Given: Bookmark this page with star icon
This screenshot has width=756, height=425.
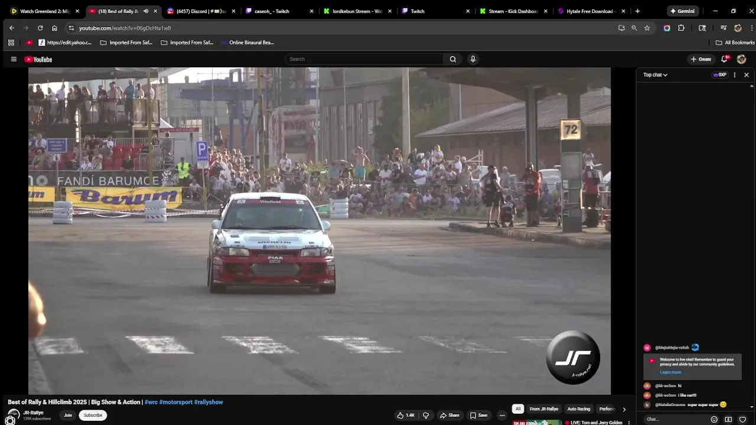Looking at the screenshot, I should click(x=647, y=28).
